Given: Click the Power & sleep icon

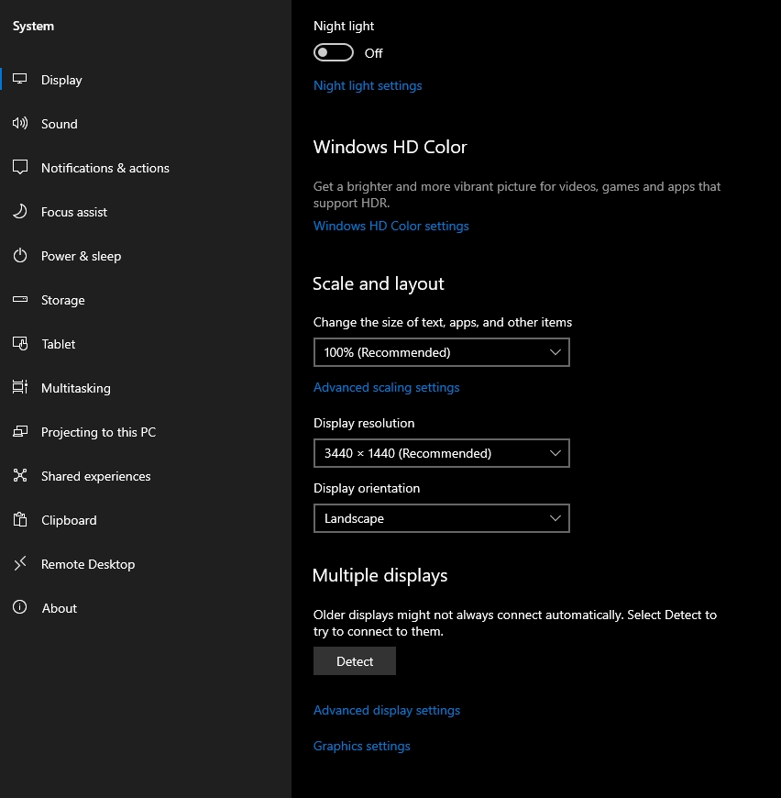Looking at the screenshot, I should click(20, 256).
